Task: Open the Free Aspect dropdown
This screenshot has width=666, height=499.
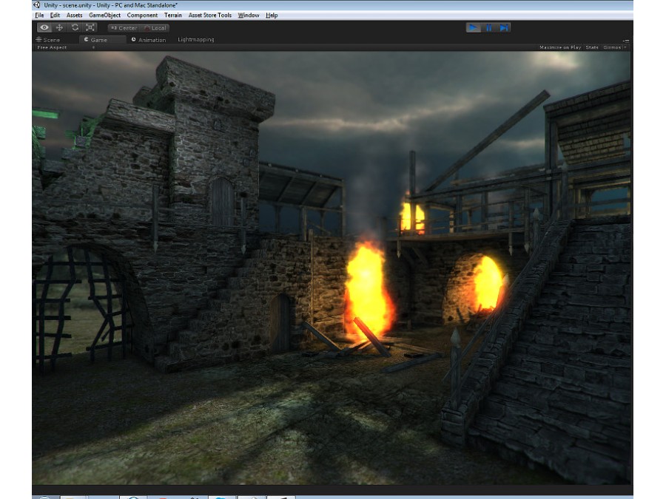Action: click(x=65, y=47)
